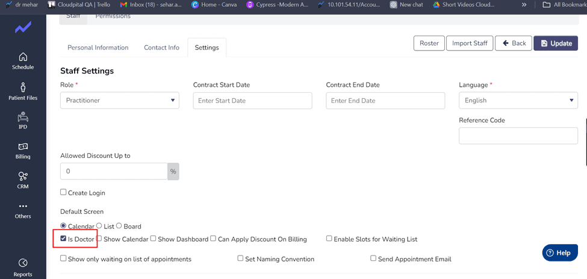Screen dimensions: 587x279
Task: Switch to the Personal Information tab
Action: coord(98,48)
